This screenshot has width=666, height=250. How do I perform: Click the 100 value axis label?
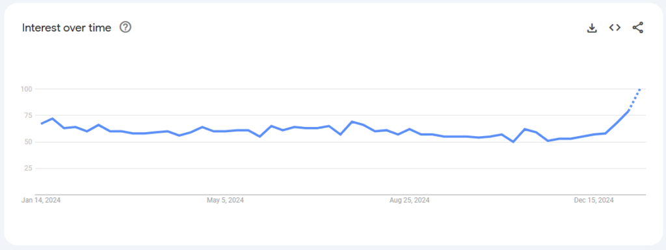coord(26,89)
